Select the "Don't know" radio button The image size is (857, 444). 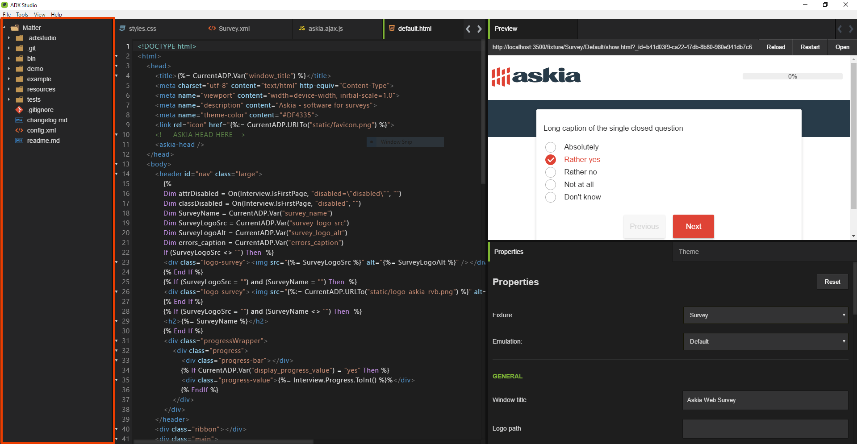[x=551, y=197]
